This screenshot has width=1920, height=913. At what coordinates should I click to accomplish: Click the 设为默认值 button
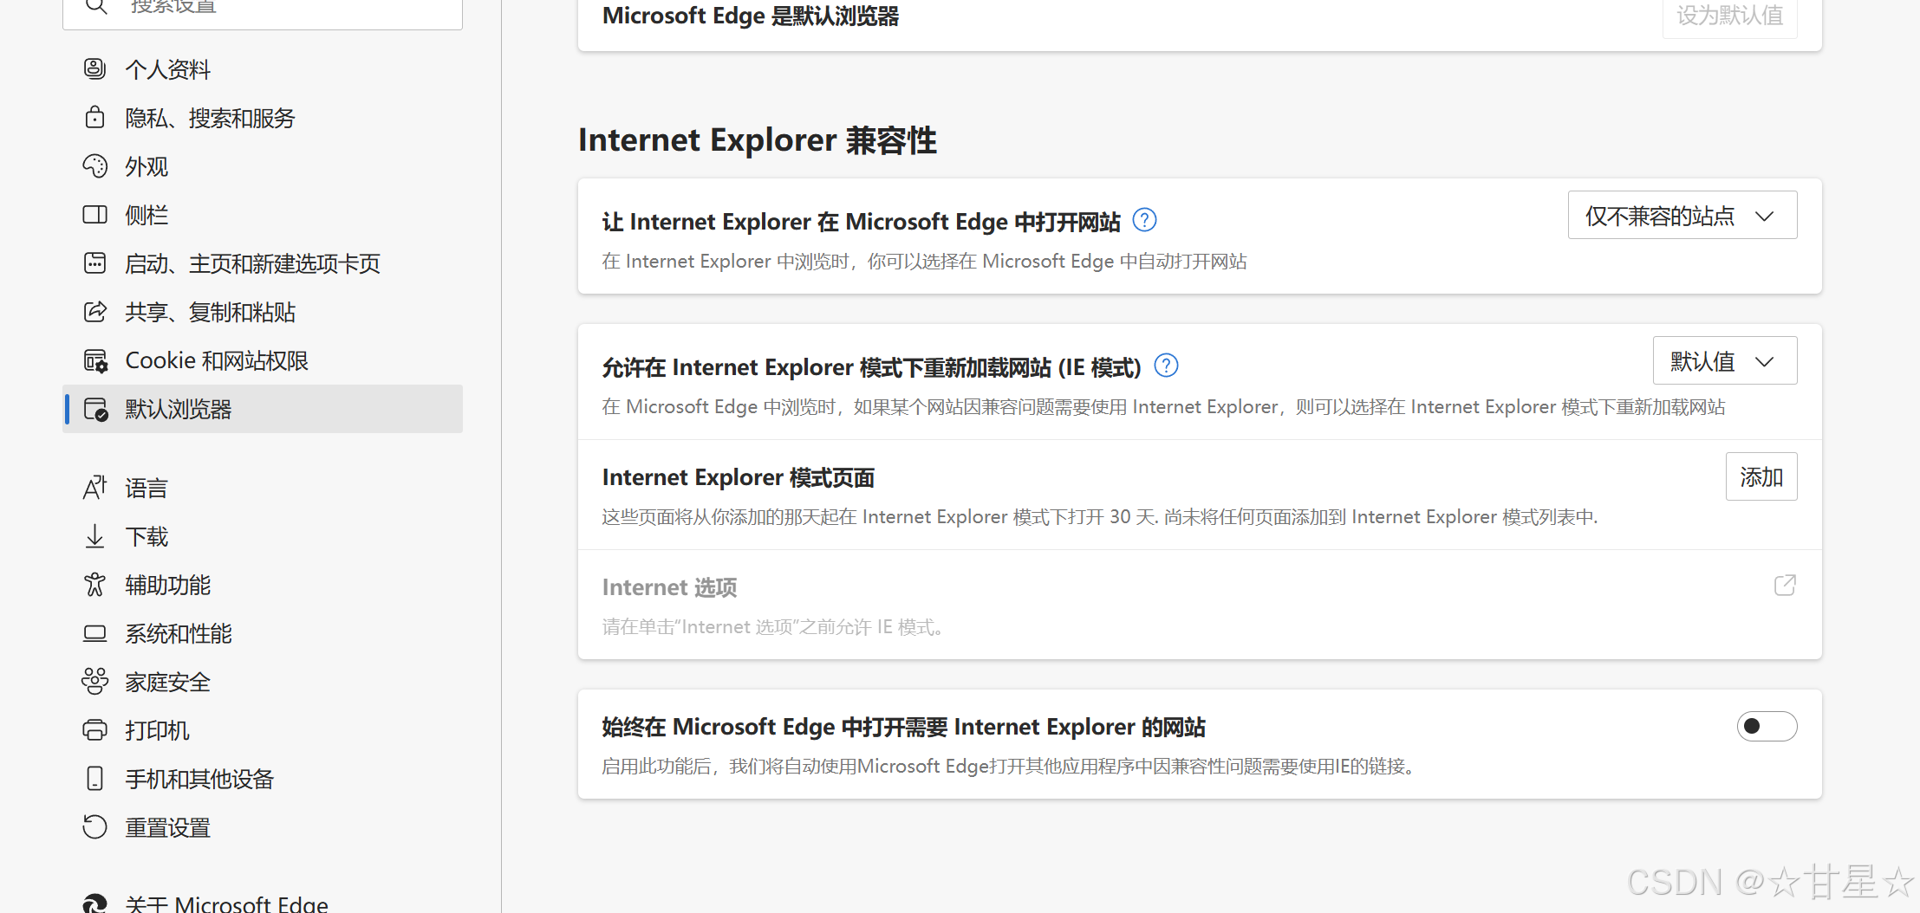1730,16
